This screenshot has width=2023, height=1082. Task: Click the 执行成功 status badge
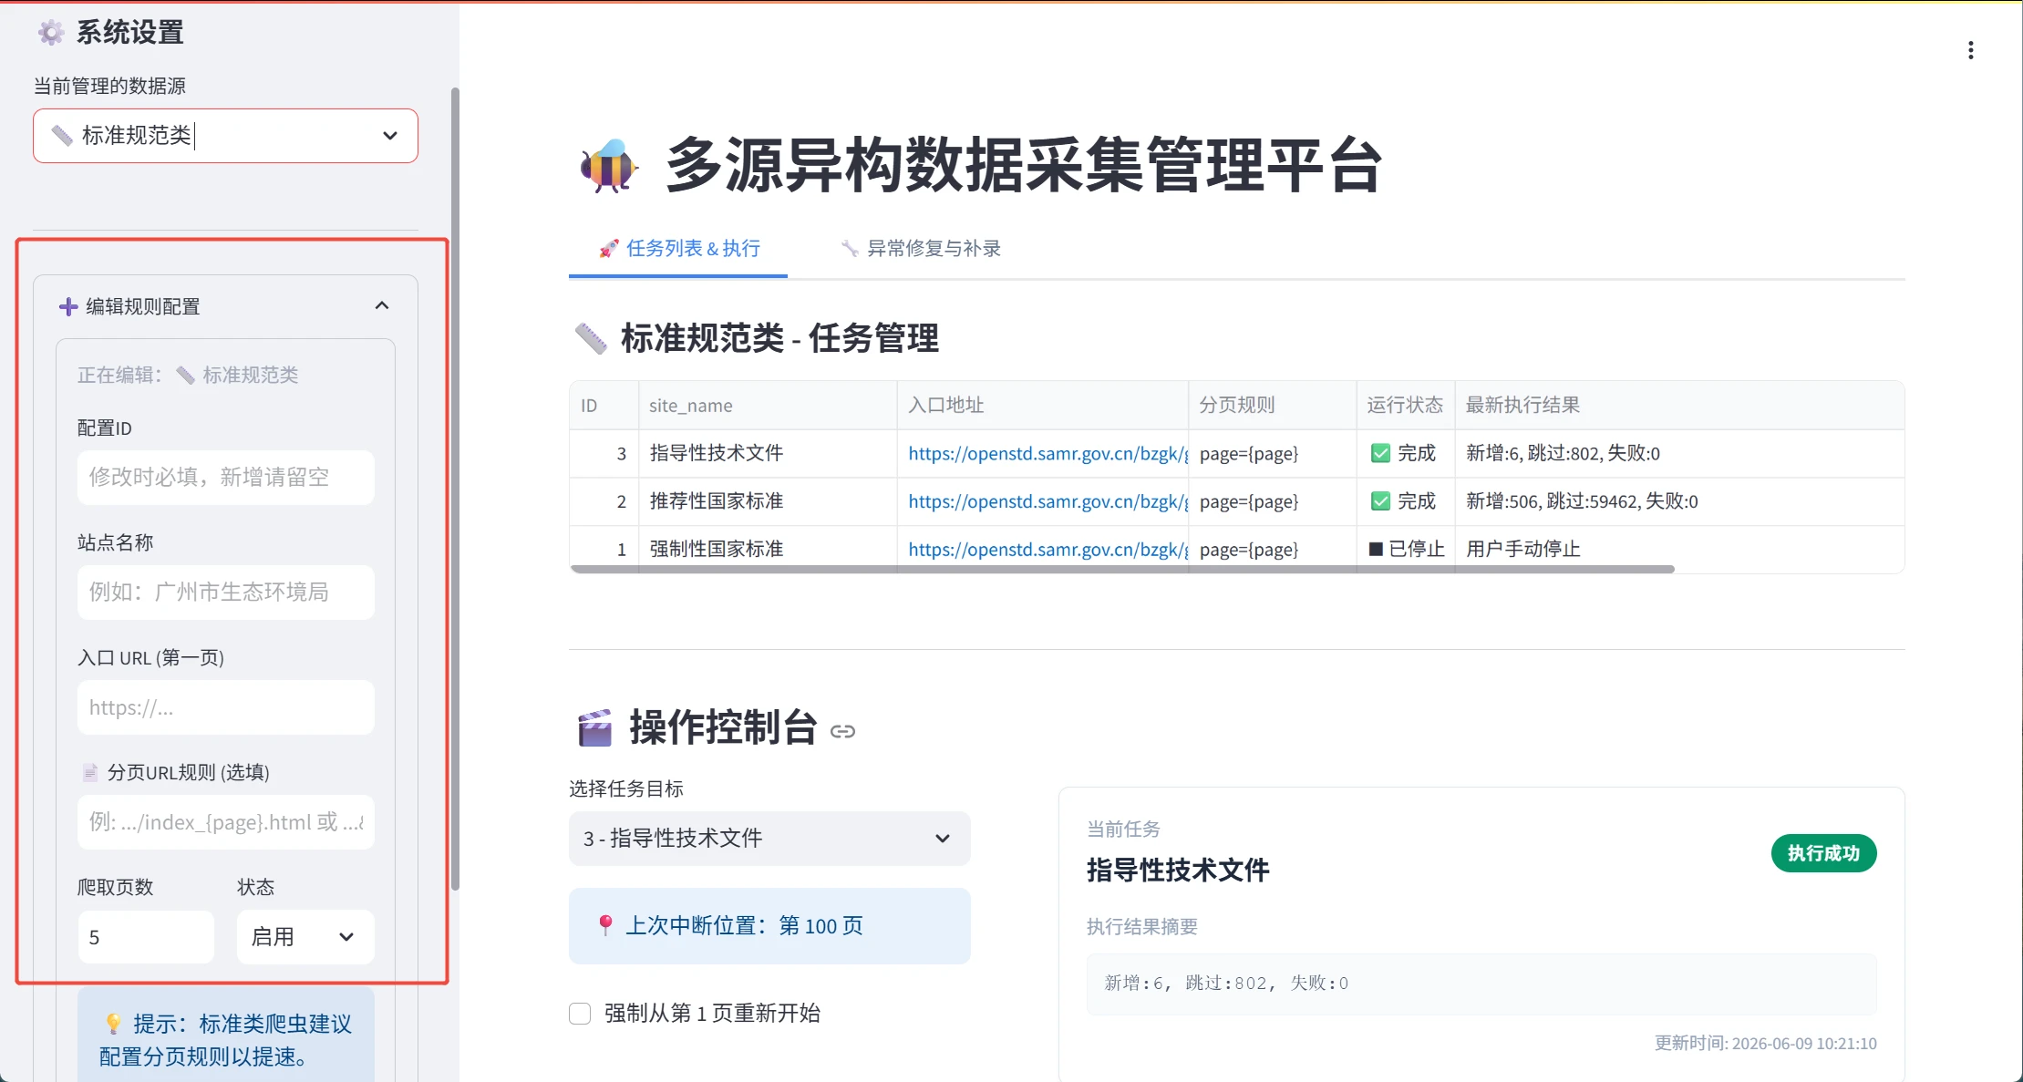(1823, 853)
